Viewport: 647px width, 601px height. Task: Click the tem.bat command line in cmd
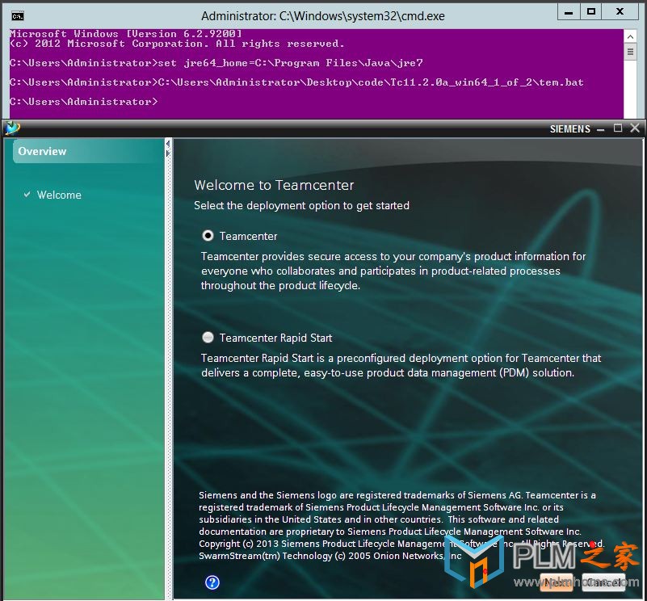296,82
